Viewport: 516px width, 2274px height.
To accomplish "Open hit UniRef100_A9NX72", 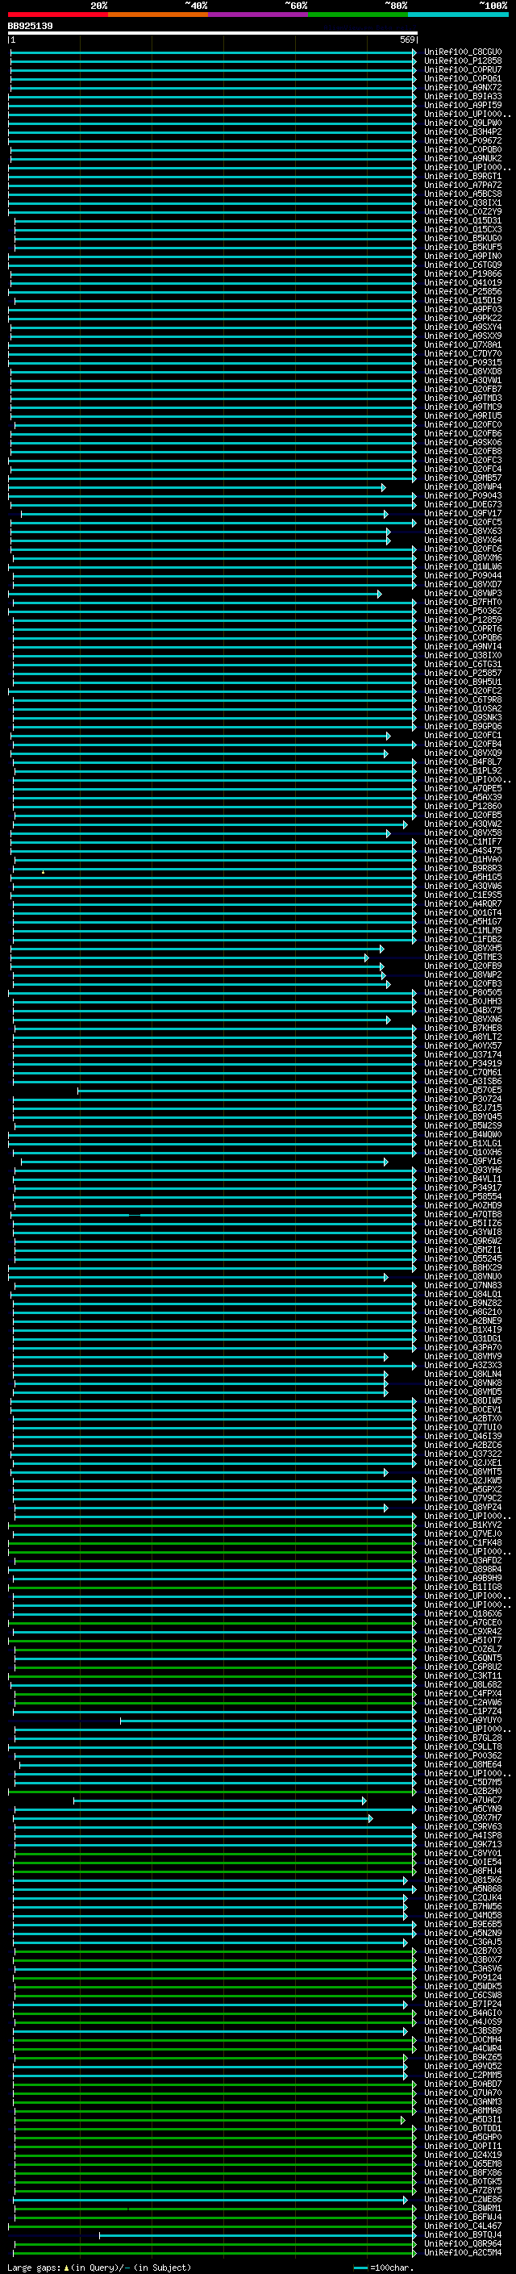I will [462, 87].
